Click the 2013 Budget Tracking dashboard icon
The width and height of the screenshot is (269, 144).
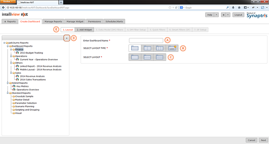[17, 53]
